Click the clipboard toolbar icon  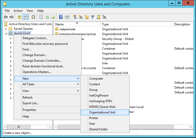pyautogui.click(x=33, y=17)
